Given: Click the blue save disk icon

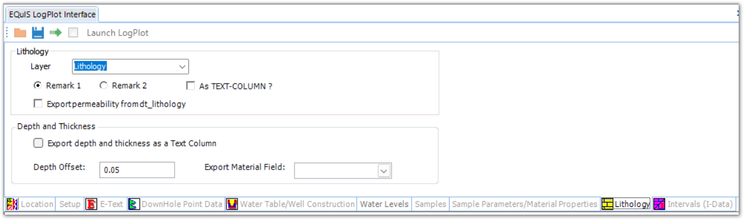Looking at the screenshot, I should pyautogui.click(x=38, y=33).
